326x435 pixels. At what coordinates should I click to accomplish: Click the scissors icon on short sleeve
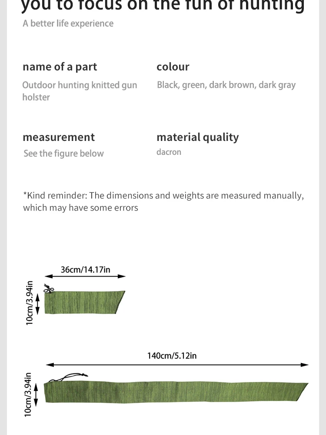click(x=48, y=288)
